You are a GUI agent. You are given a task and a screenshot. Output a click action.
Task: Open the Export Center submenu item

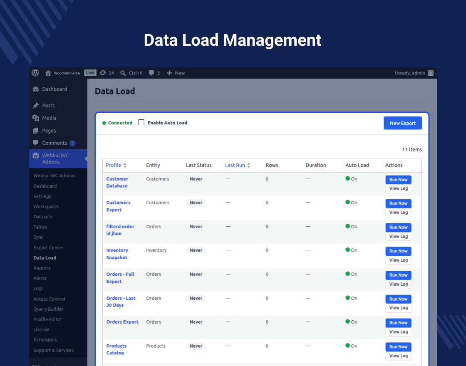(x=48, y=247)
